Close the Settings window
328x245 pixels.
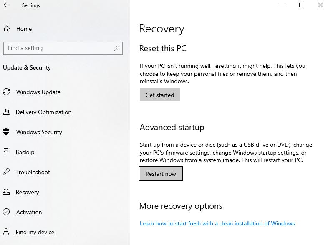(320, 5)
